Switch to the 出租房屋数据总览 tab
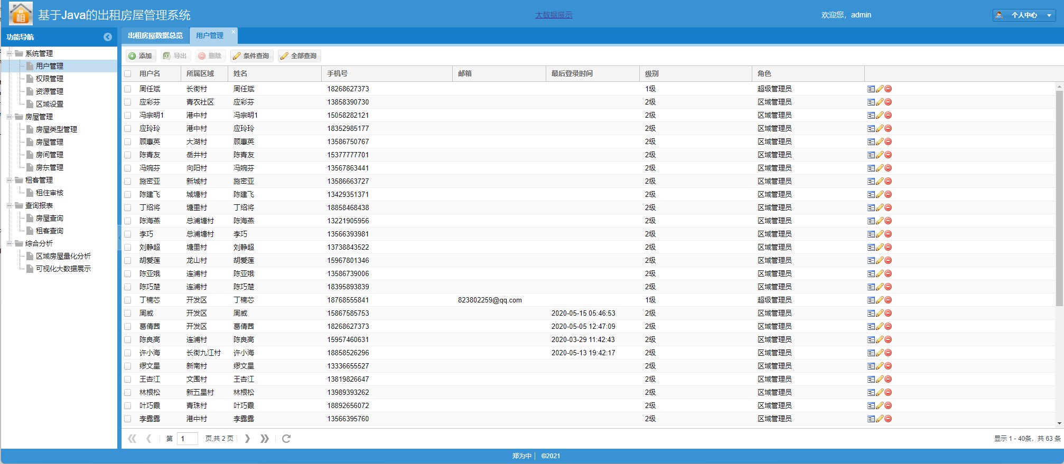The image size is (1064, 464). pos(155,35)
